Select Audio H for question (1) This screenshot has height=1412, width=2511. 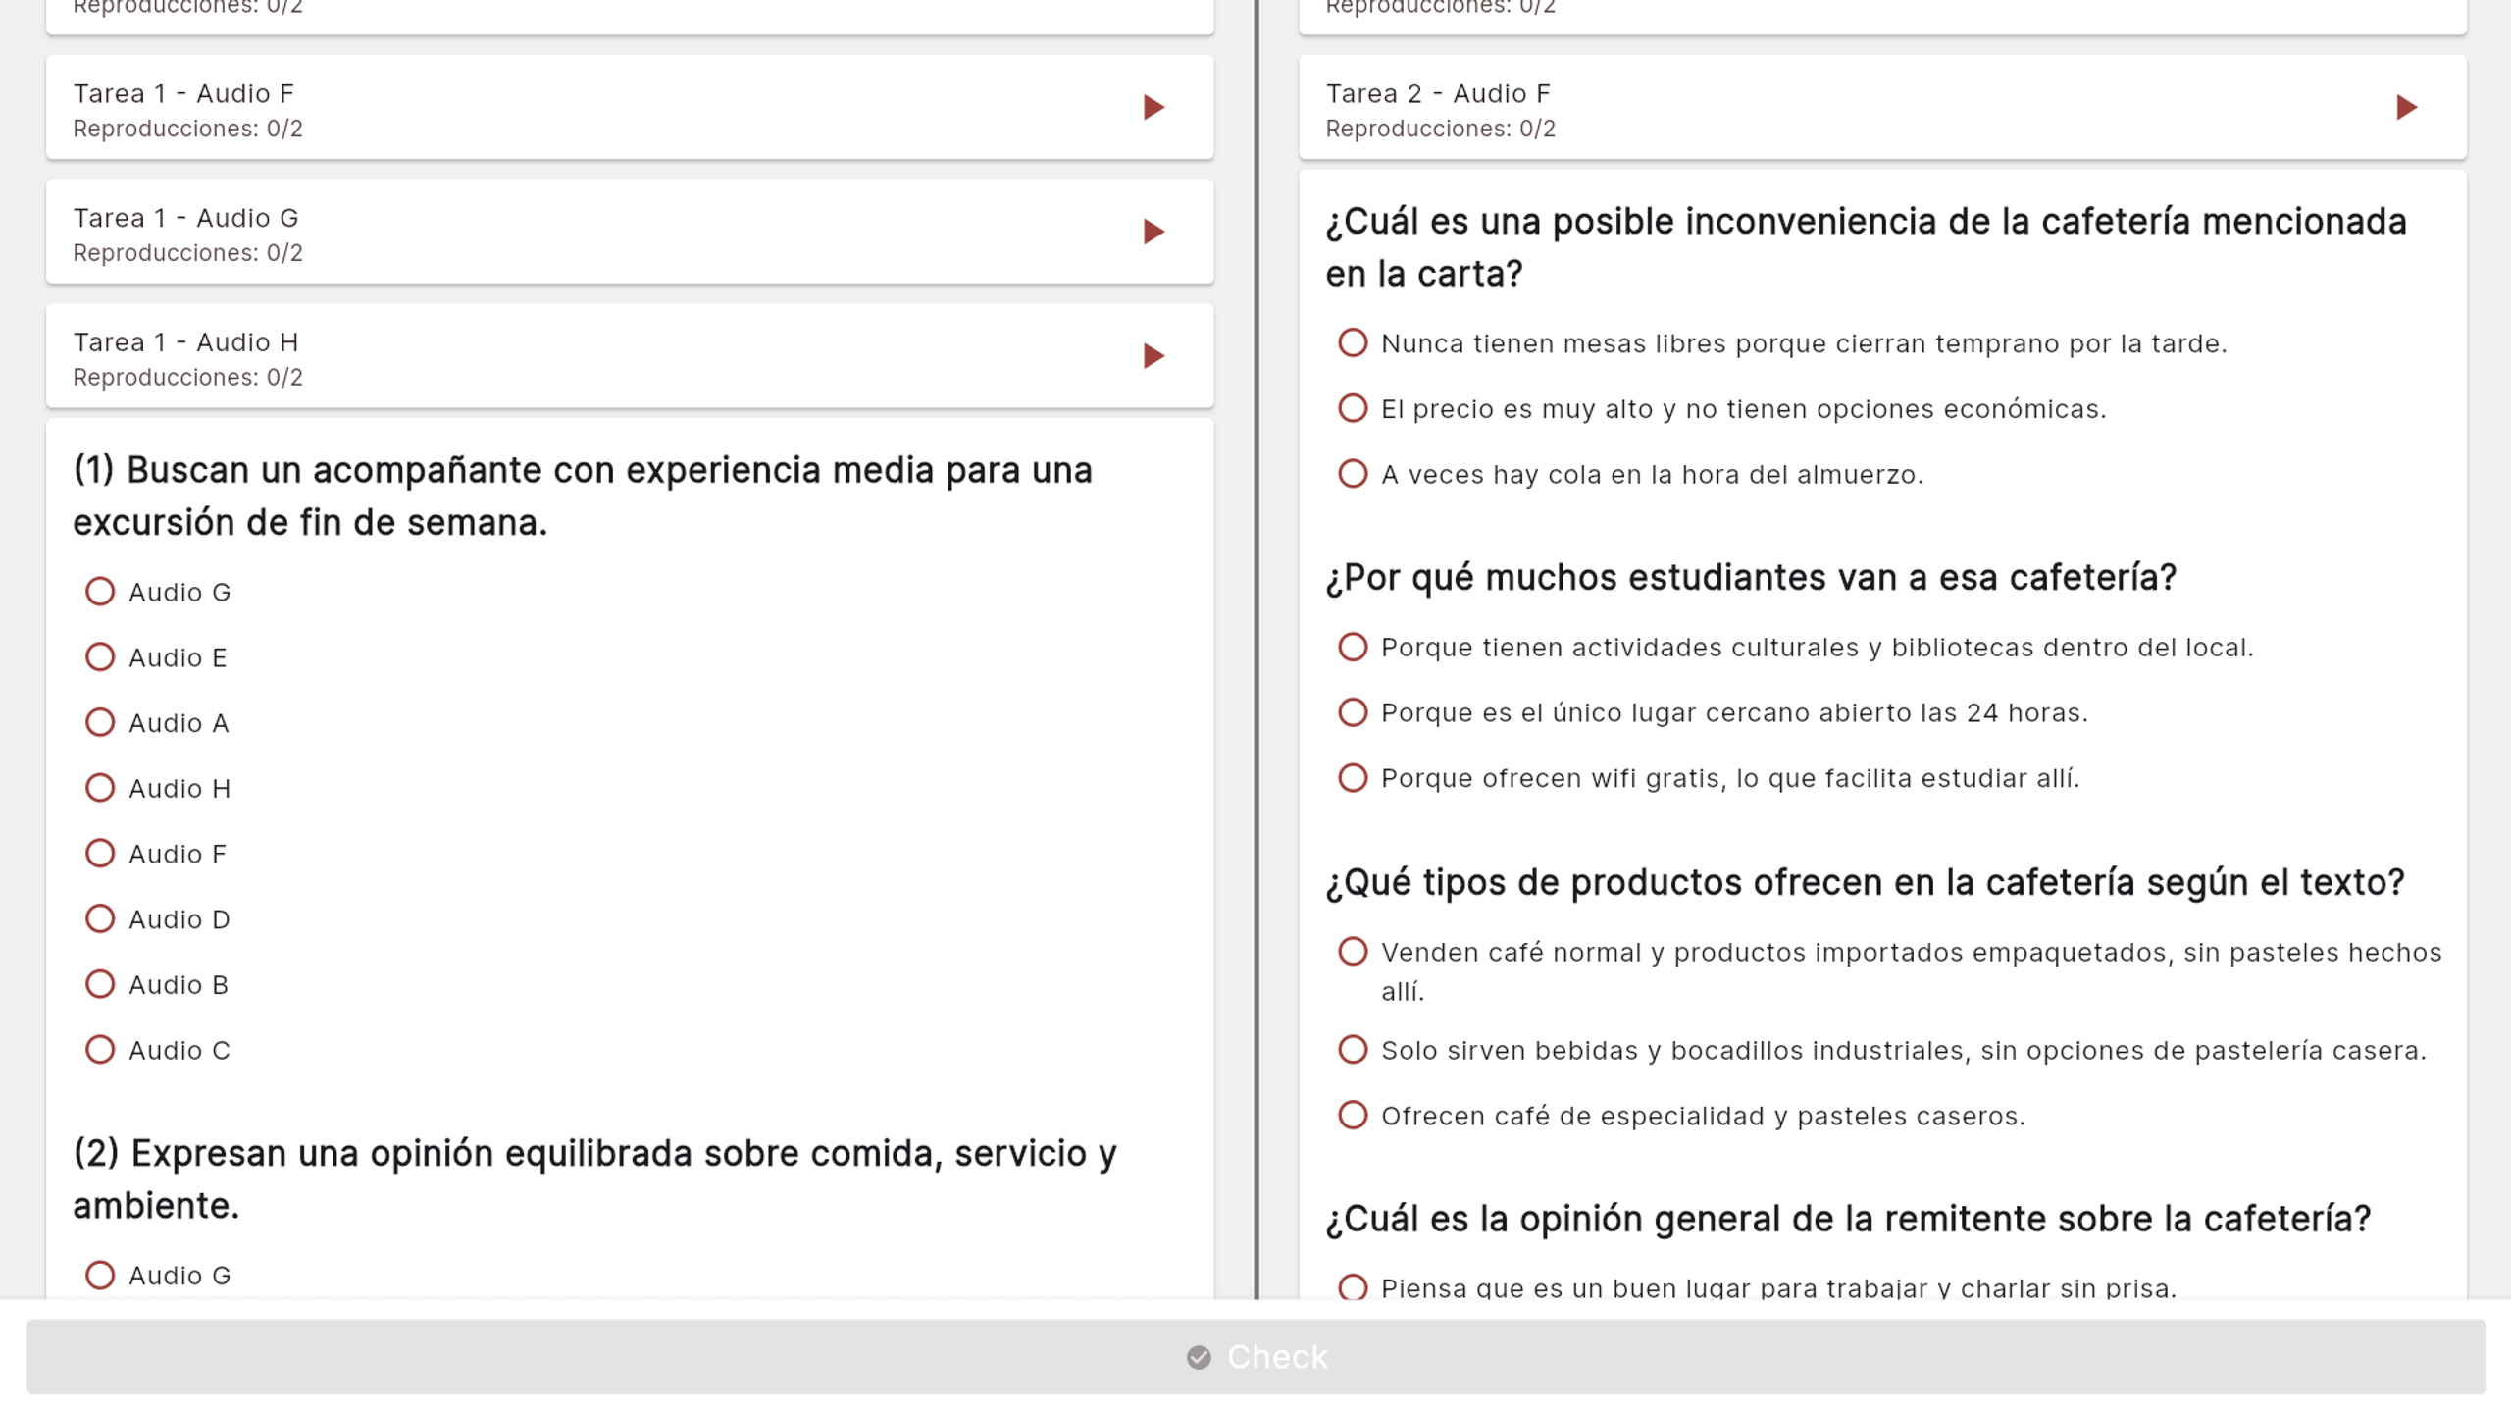coord(100,788)
